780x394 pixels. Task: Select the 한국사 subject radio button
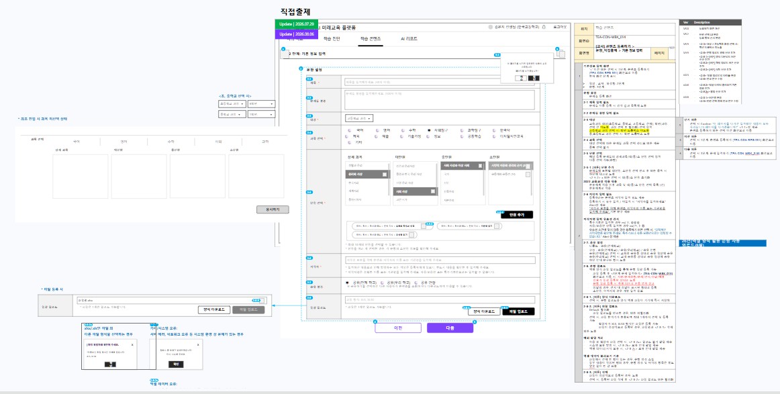tap(495, 130)
